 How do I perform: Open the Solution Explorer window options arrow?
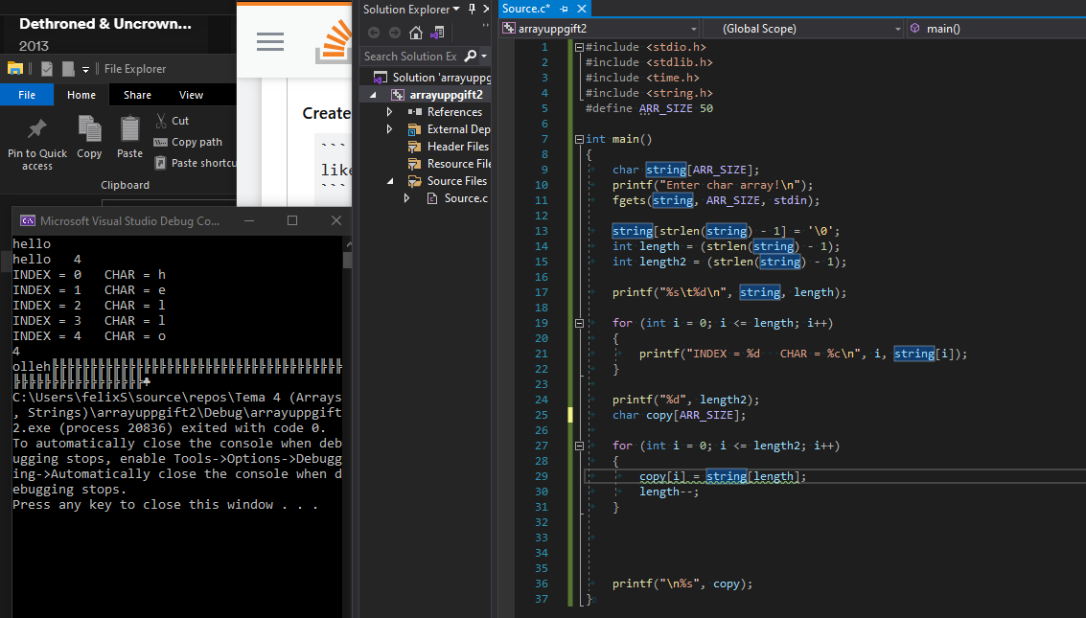point(455,9)
